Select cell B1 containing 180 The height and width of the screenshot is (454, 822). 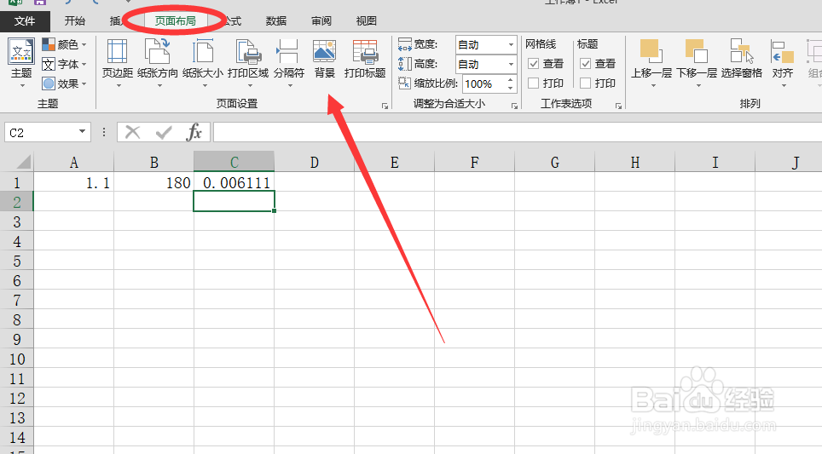(x=154, y=183)
